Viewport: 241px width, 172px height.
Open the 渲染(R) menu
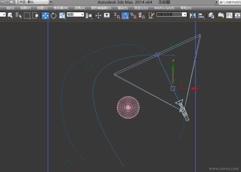tap(123, 8)
